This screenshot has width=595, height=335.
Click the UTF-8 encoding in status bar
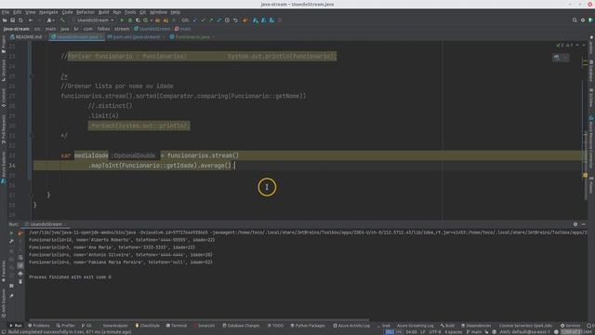[x=435, y=332]
